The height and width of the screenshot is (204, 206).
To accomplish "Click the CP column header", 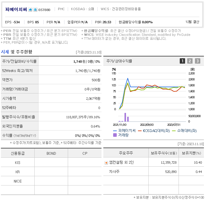I will pos(85,154).
